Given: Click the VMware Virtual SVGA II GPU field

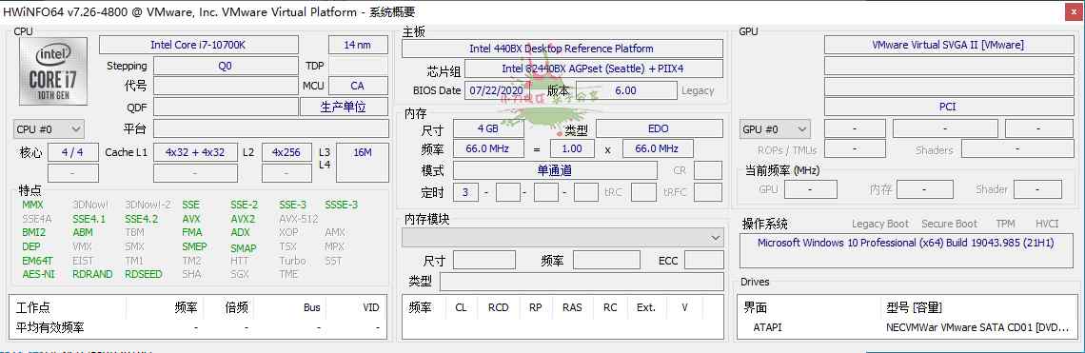Looking at the screenshot, I should [x=948, y=45].
